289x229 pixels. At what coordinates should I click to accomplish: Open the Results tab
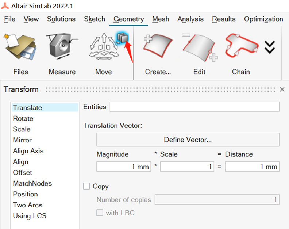pos(224,19)
